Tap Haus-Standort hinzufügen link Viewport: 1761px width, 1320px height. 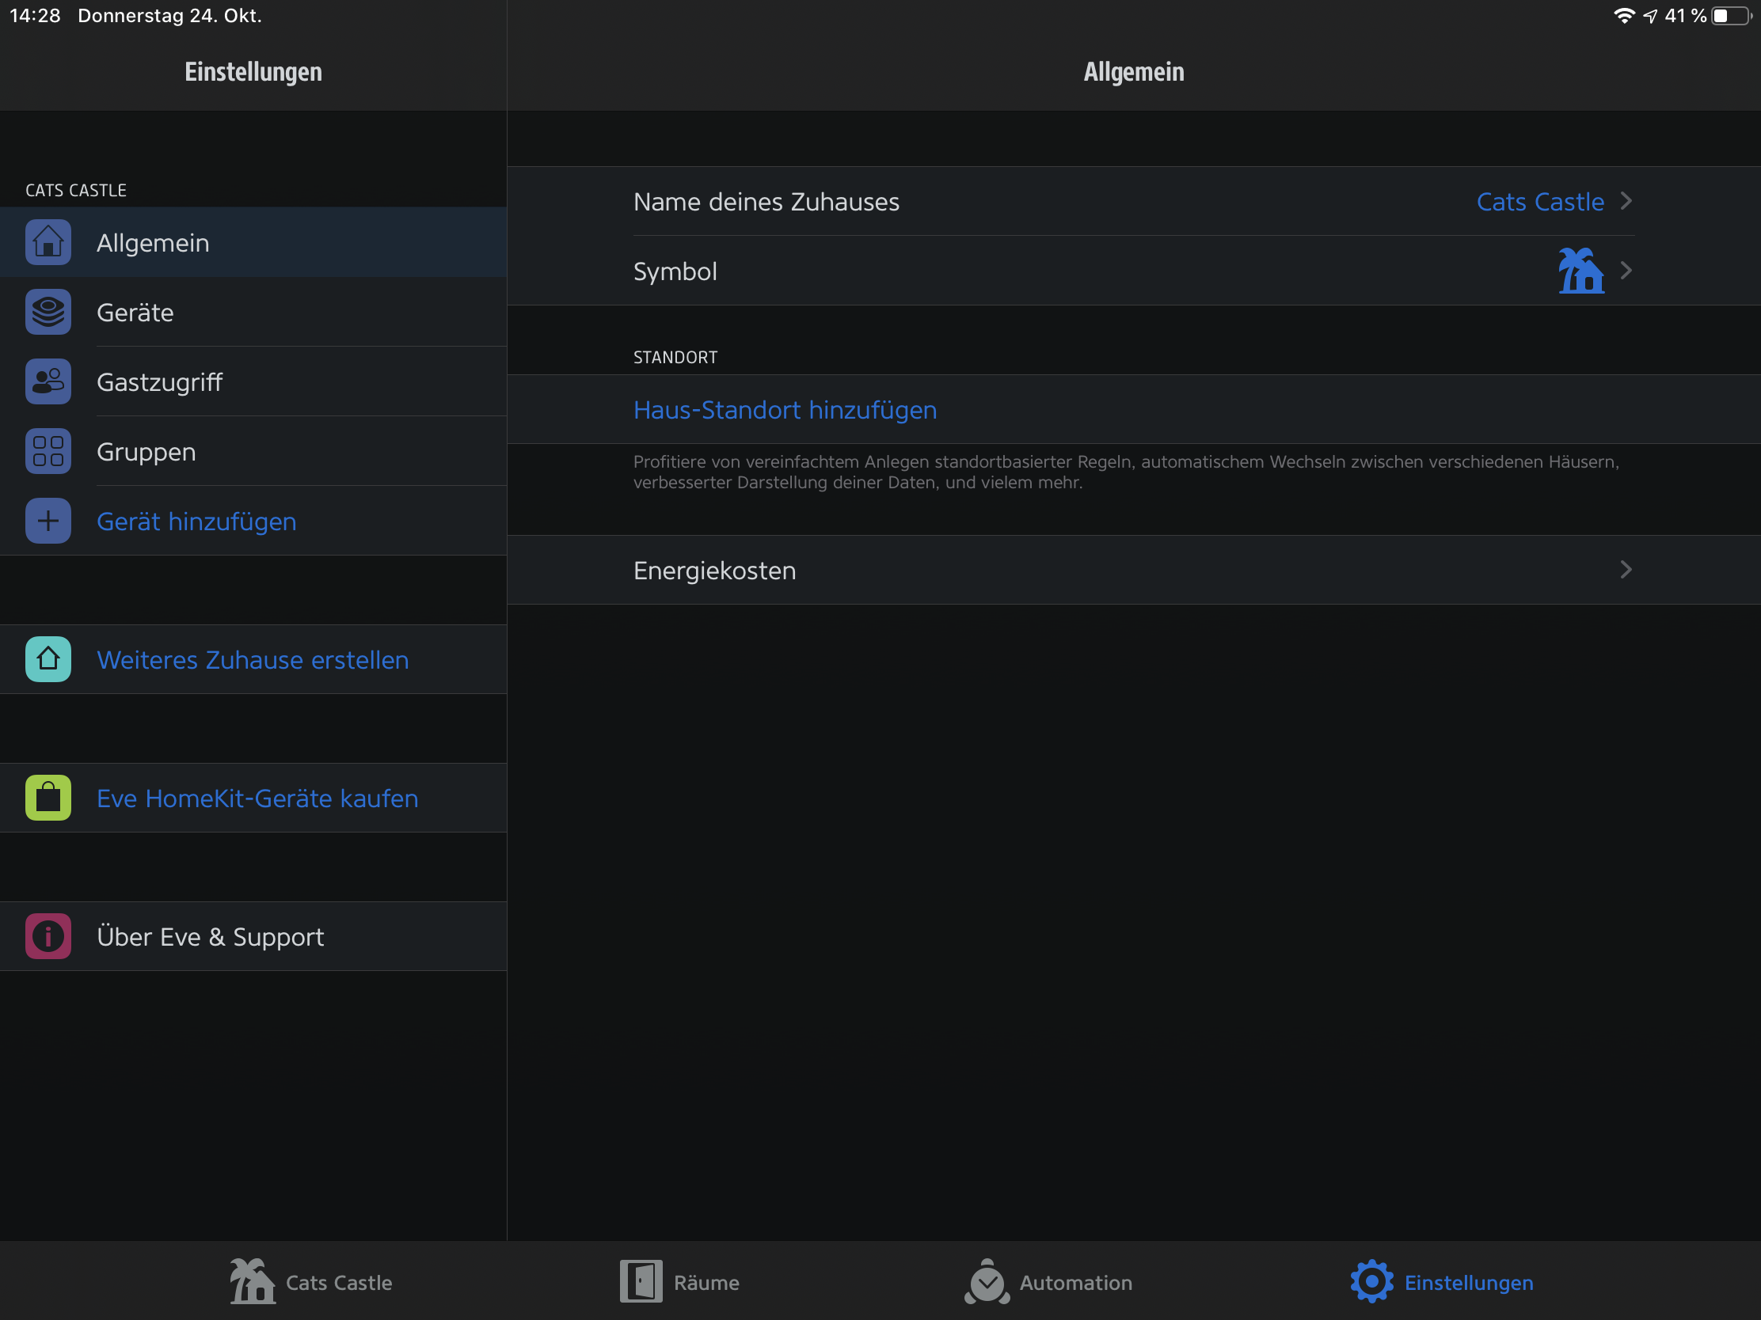pos(784,410)
